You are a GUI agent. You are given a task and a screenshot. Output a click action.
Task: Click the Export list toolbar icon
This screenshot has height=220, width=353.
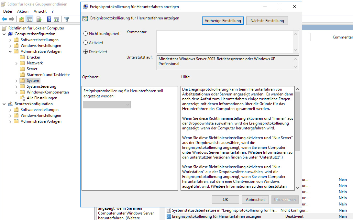pyautogui.click(x=39, y=19)
